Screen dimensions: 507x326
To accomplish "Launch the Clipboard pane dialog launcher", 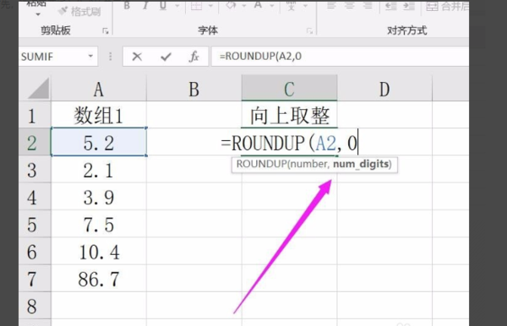I will pyautogui.click(x=105, y=31).
